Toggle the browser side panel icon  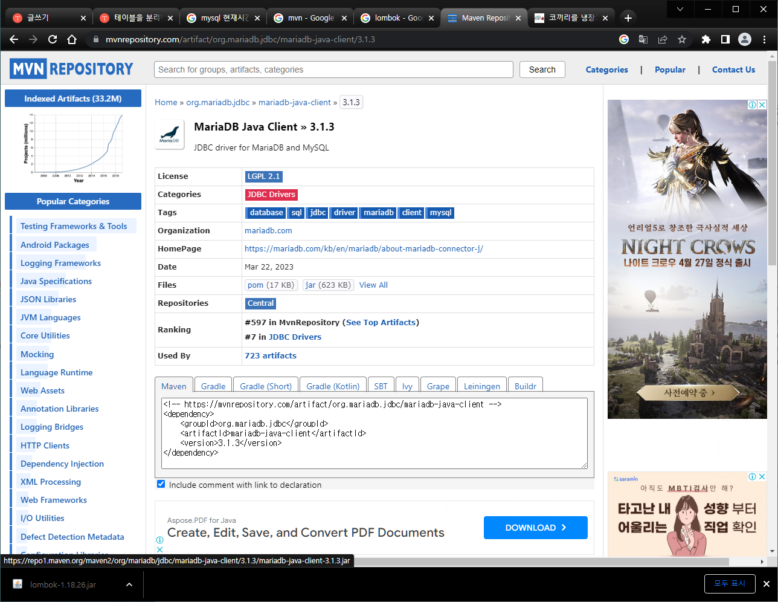tap(725, 39)
